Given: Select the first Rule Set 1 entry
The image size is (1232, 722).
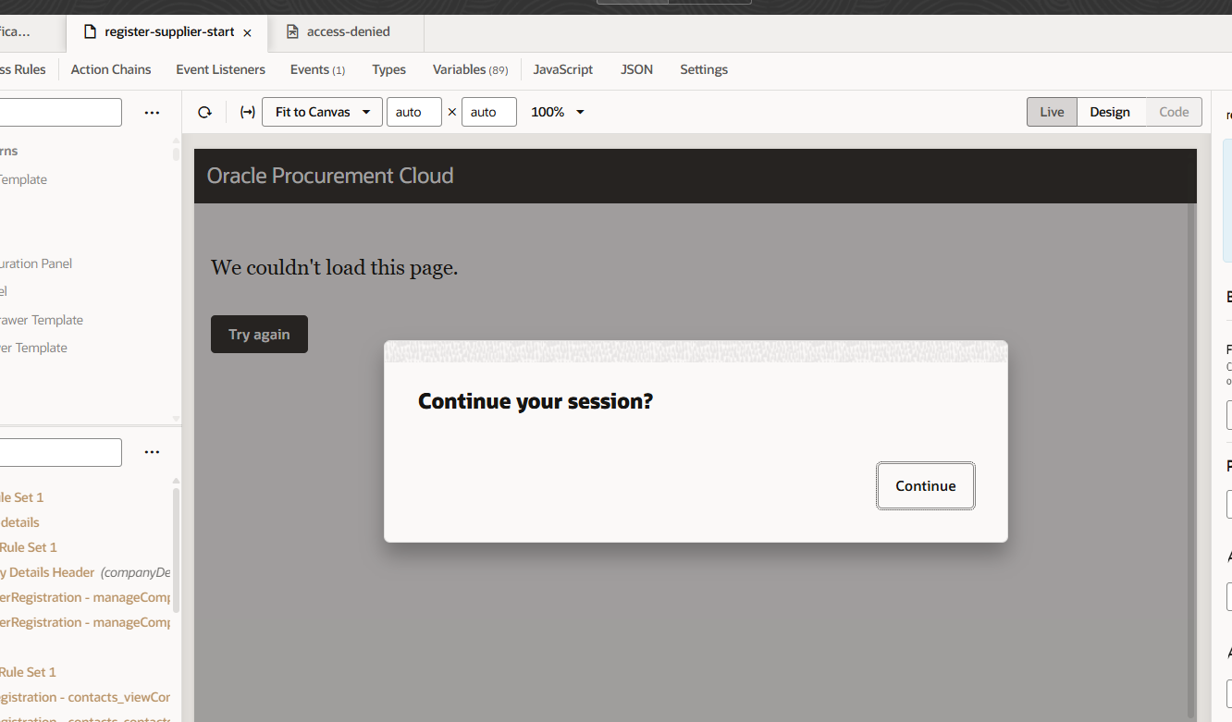Looking at the screenshot, I should point(21,496).
